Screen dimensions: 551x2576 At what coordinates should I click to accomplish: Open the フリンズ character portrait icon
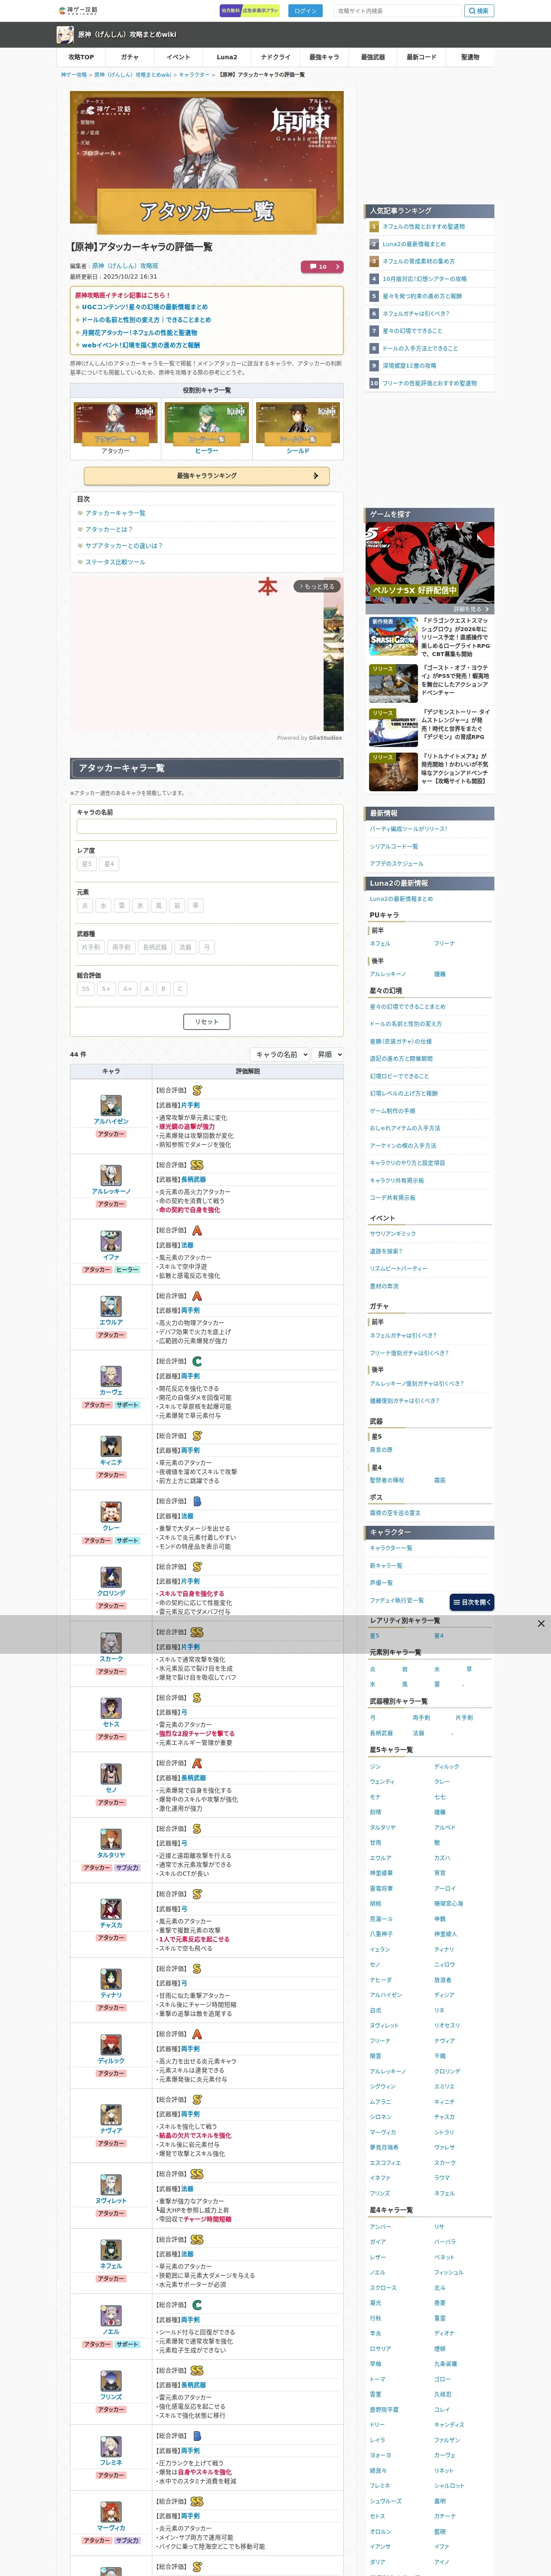111,2381
